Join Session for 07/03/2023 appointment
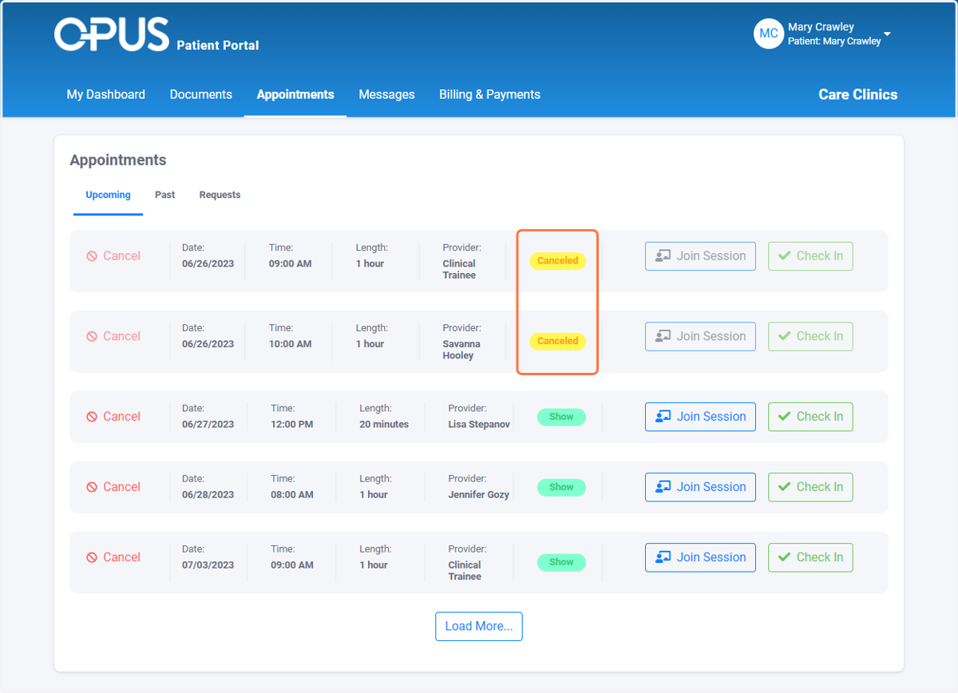 [700, 557]
